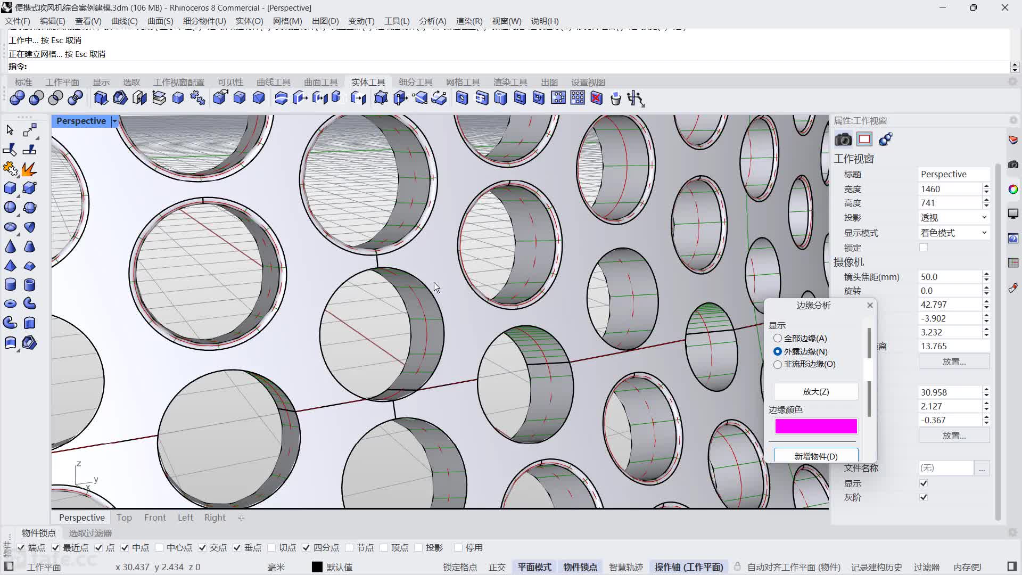Image resolution: width=1022 pixels, height=575 pixels.
Task: Open the 曲面(S) menu
Action: [x=160, y=21]
